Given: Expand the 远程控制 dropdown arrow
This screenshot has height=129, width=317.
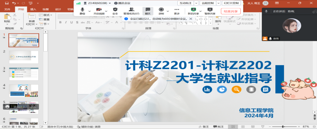Looking at the screenshot, I should (x=218, y=3).
